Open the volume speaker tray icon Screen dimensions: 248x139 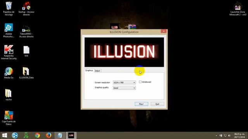coord(229,136)
